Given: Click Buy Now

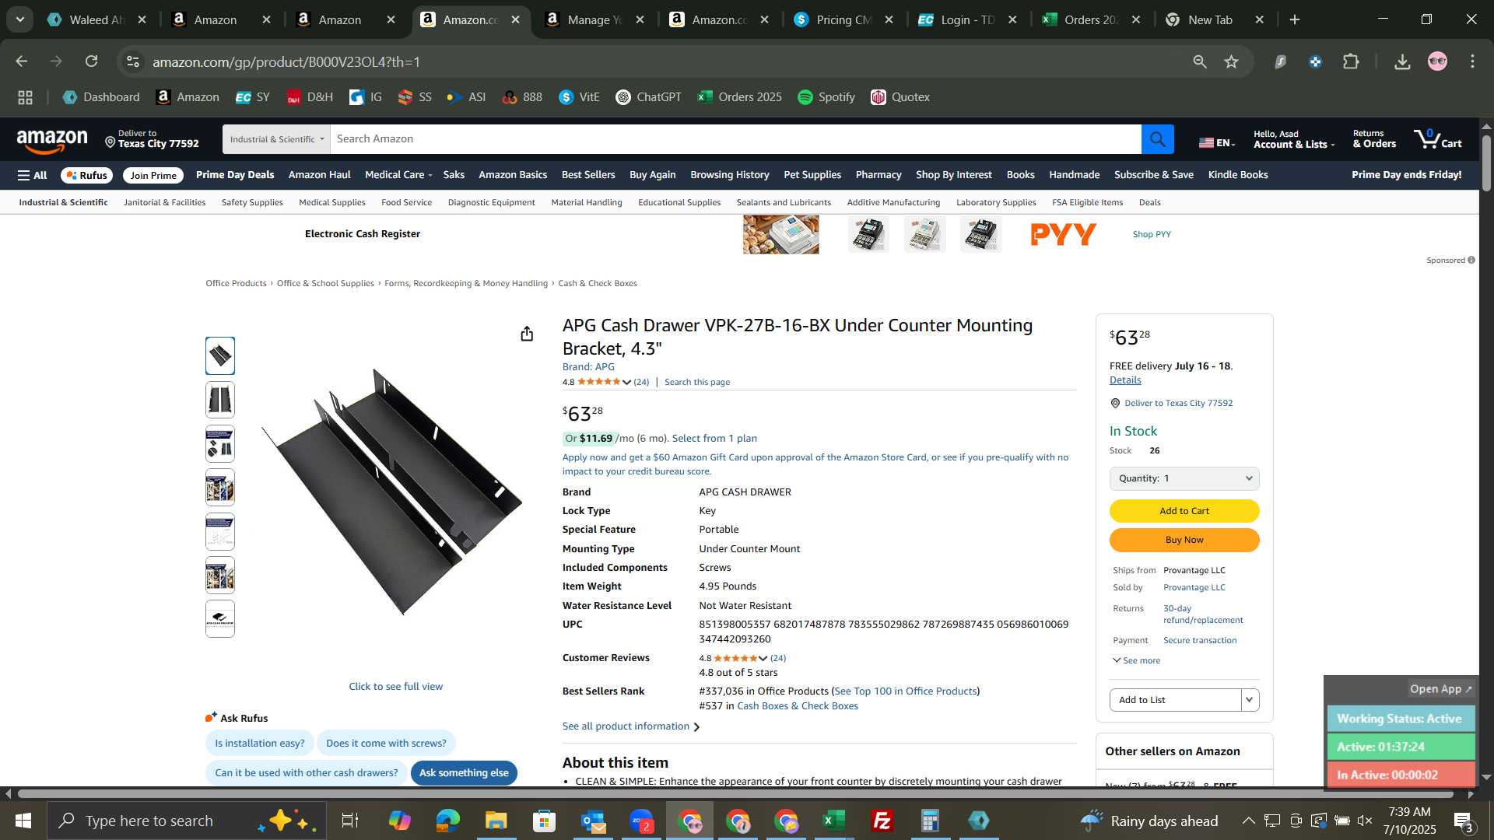Looking at the screenshot, I should point(1184,540).
